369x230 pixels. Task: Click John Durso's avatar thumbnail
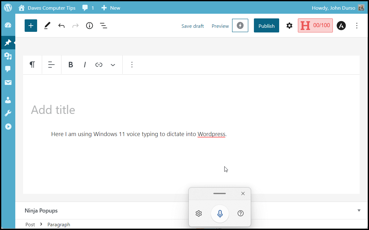[361, 8]
